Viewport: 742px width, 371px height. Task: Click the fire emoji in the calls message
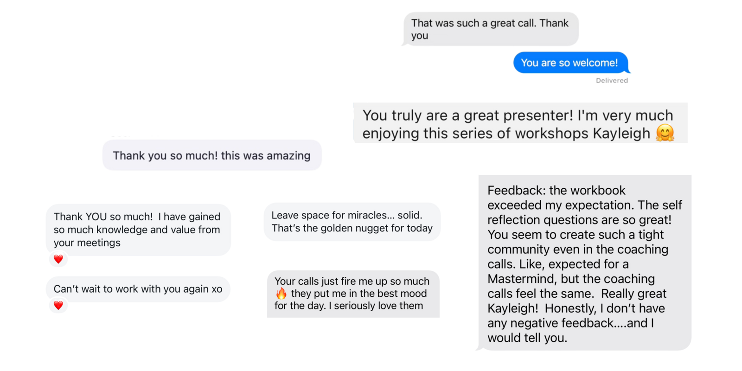point(281,294)
